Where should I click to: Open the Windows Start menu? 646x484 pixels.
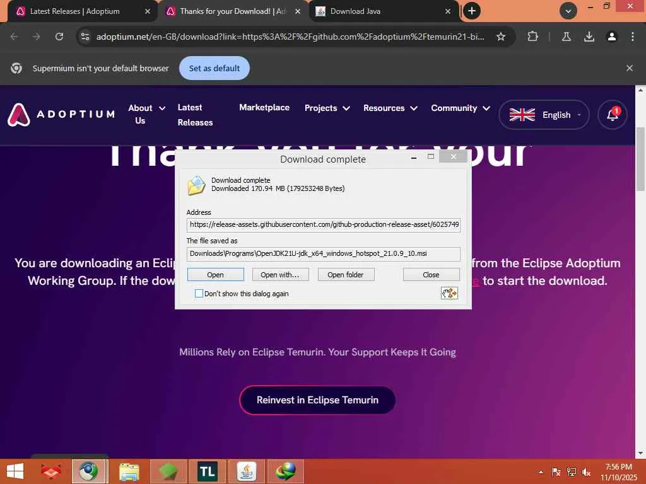(x=15, y=471)
